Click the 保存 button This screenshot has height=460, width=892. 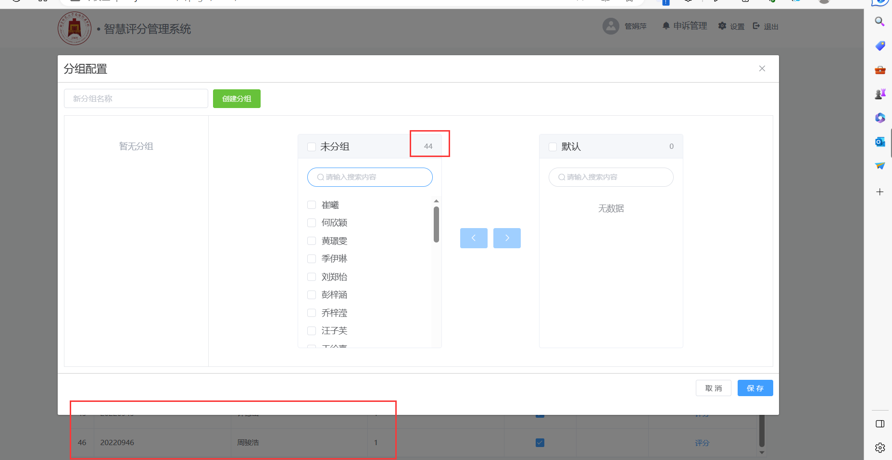coord(755,388)
